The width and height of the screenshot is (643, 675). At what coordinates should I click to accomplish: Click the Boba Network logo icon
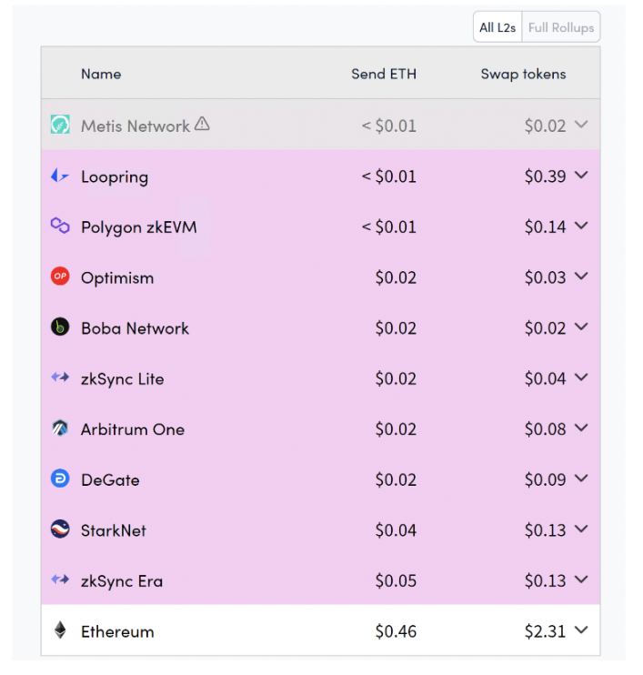tap(60, 327)
